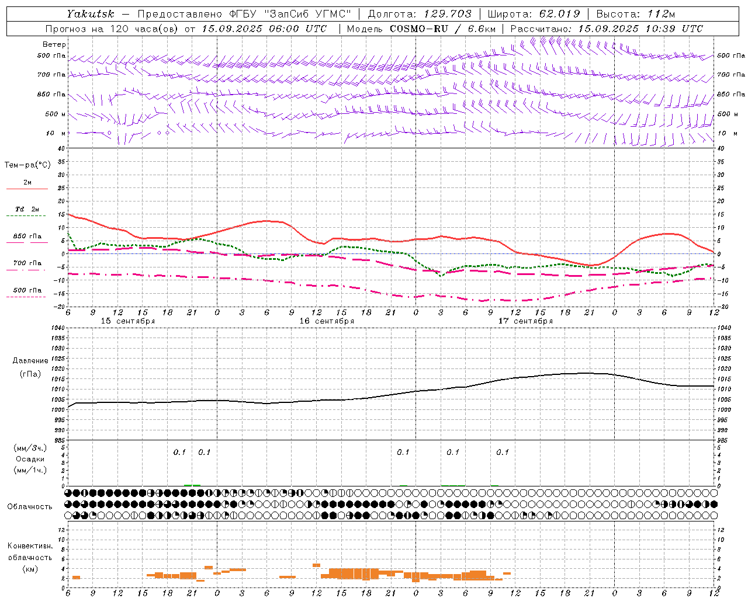The height and width of the screenshot is (598, 748).
Task: Click the Конвективн. panel label
Action: (30, 546)
